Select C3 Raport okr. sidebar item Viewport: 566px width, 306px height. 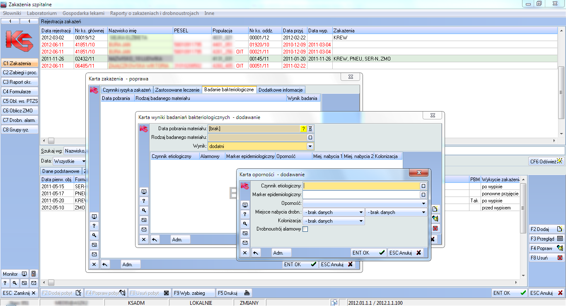coord(20,82)
